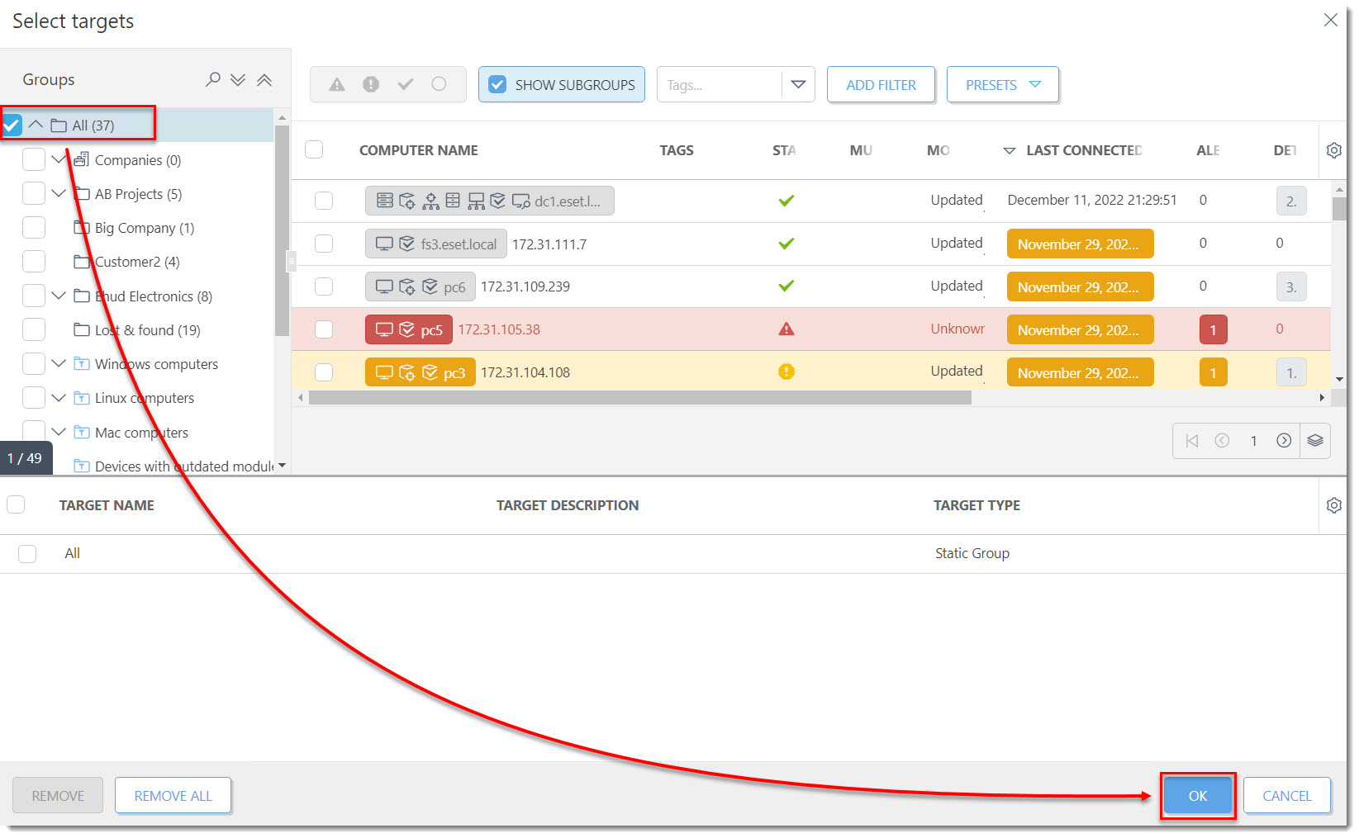
Task: Select all computers via header checkbox
Action: 314,149
